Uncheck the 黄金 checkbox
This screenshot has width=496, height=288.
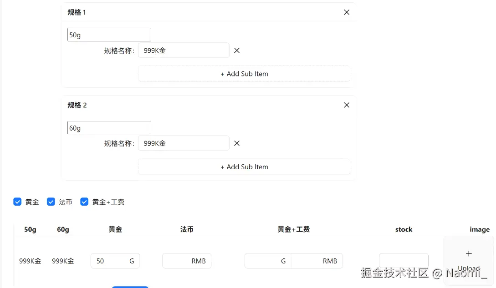click(17, 202)
